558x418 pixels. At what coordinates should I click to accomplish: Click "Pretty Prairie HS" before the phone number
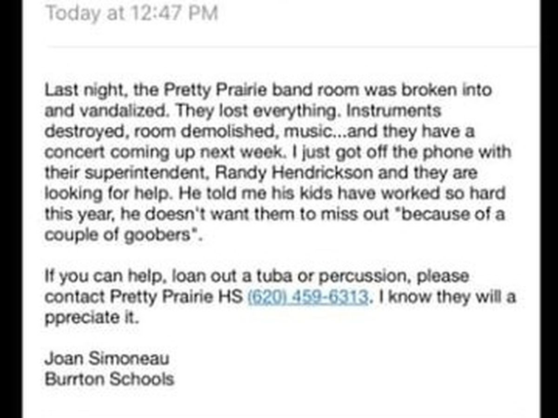[x=176, y=296]
